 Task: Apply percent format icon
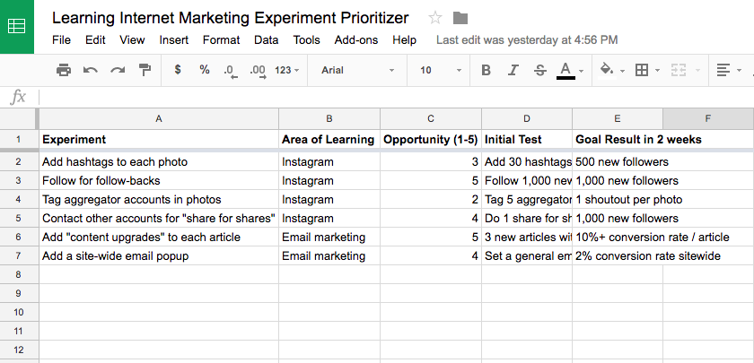(205, 70)
